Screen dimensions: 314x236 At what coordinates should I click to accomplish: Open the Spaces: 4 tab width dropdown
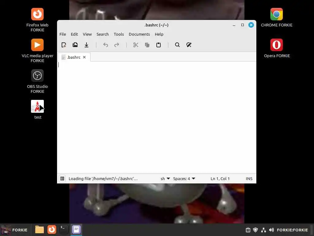coord(184,179)
